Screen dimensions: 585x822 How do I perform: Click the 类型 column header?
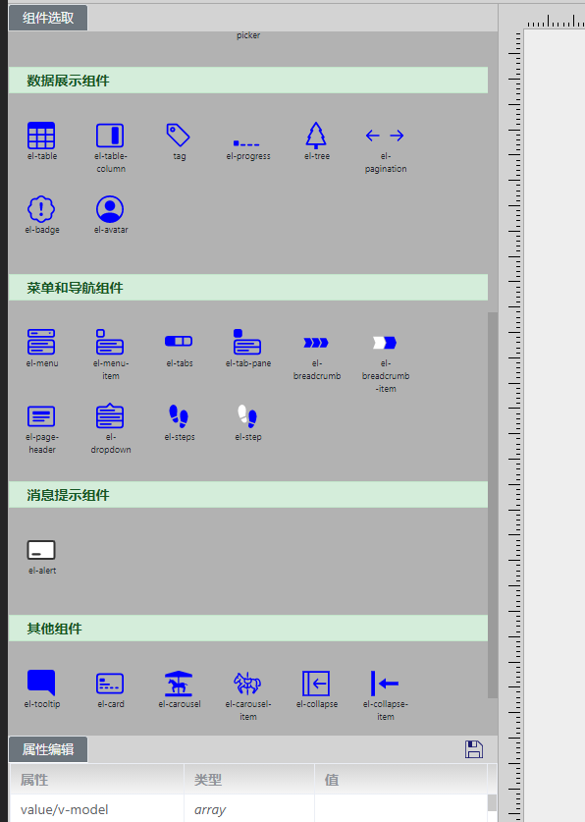[x=249, y=780]
